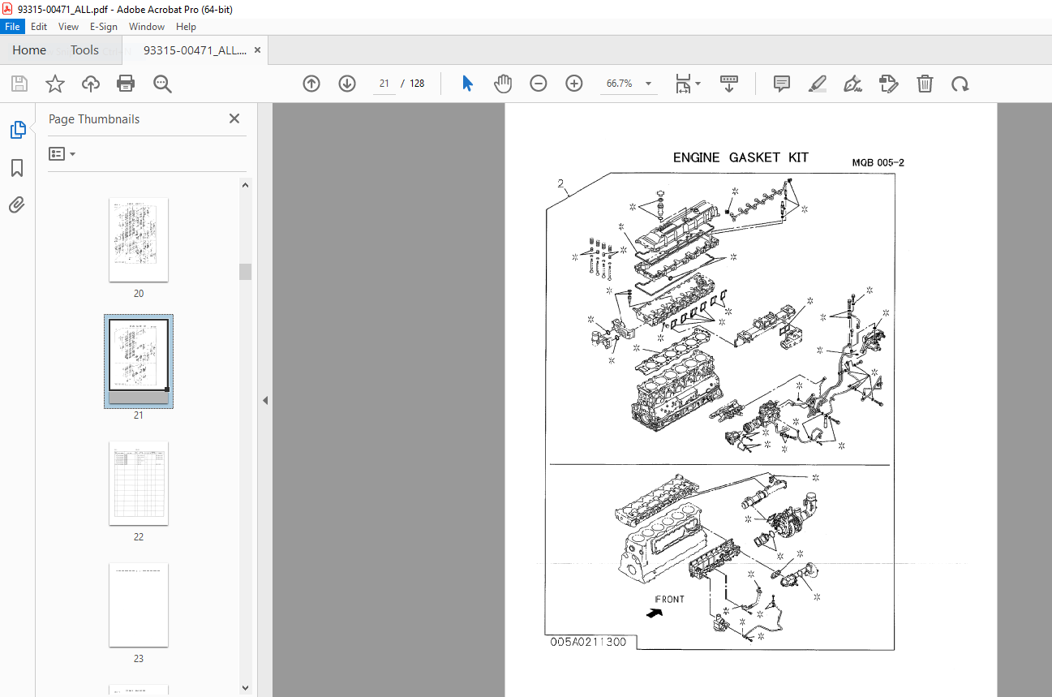Switch to the Tools tab
This screenshot has height=697, width=1052.
[84, 50]
